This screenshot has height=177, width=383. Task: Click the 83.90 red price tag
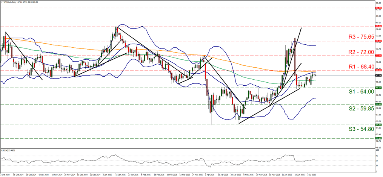click(x=378, y=8)
